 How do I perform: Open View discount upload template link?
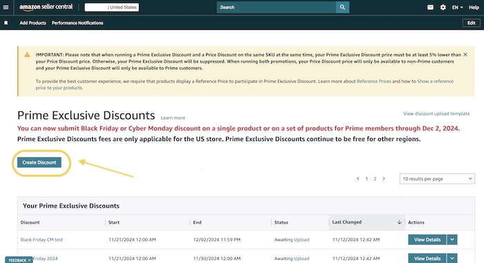click(436, 114)
